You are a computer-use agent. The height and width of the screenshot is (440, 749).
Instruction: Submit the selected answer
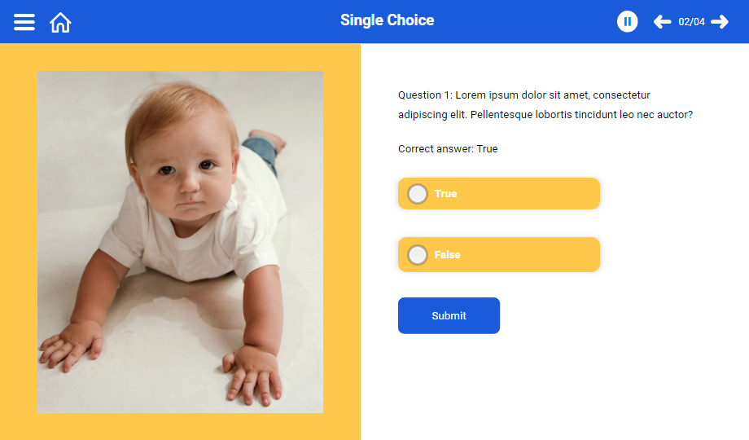click(449, 315)
